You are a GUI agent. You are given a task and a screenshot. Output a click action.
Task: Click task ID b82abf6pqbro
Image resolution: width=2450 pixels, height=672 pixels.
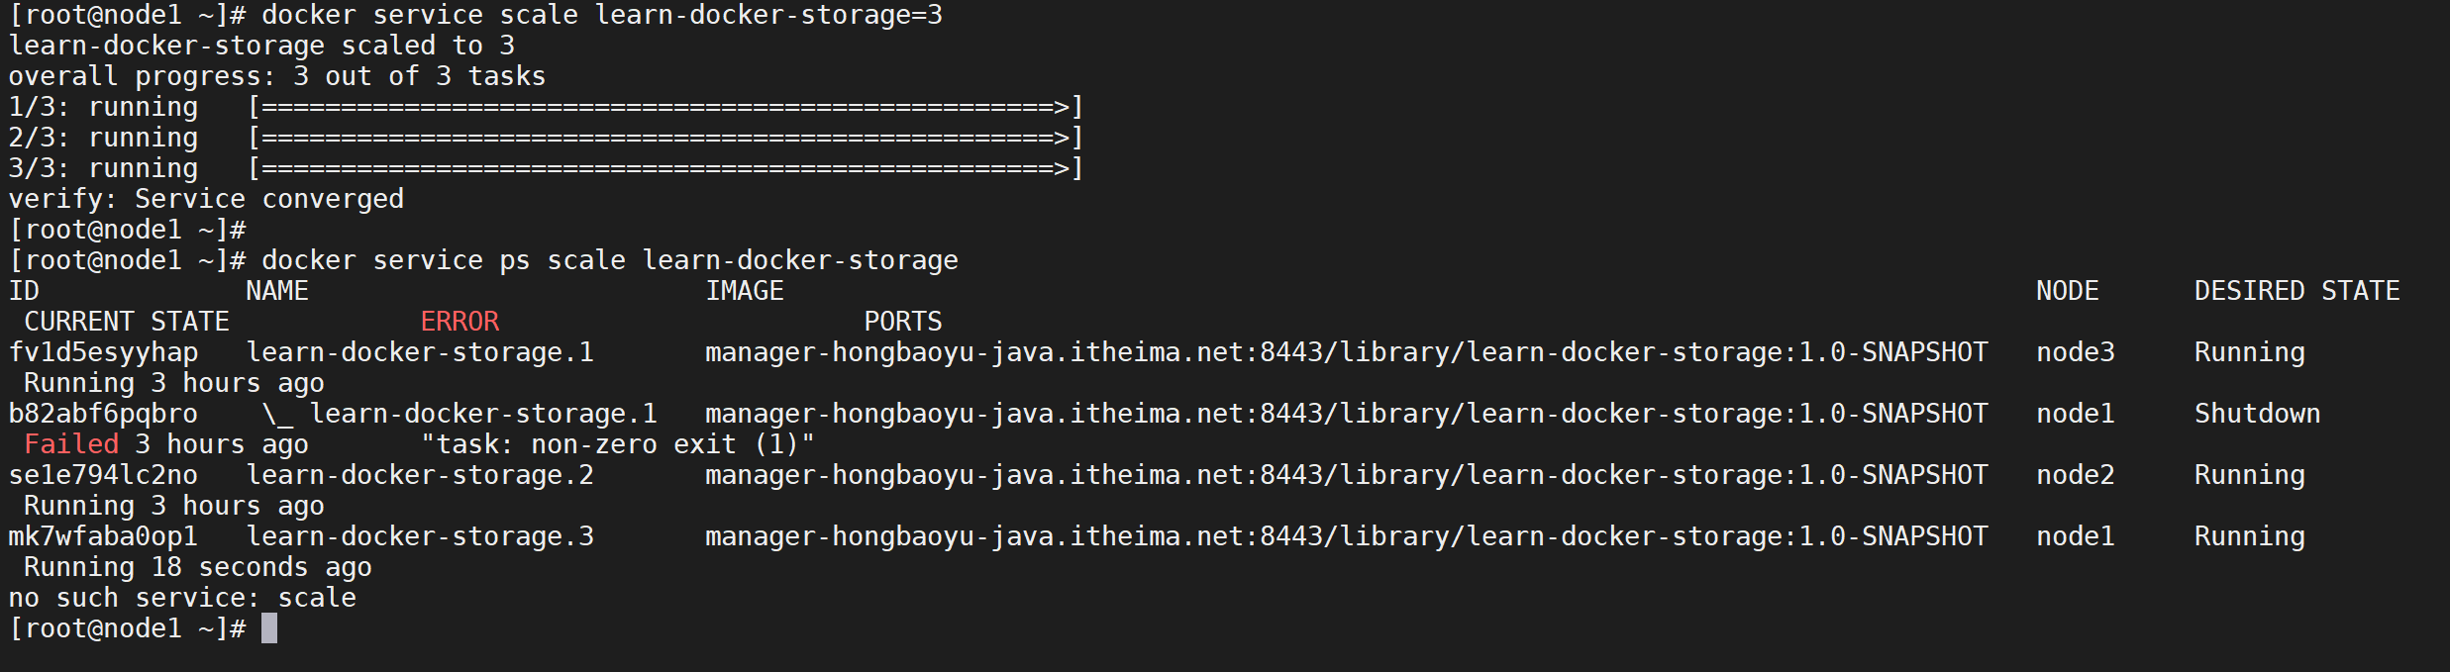click(x=103, y=414)
